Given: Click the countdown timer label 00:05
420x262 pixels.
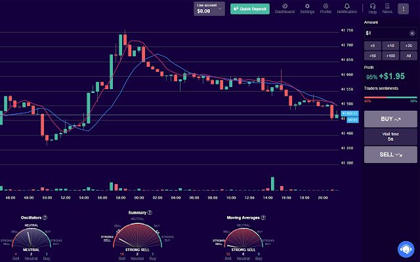Looking at the screenshot, I should click(352, 120).
